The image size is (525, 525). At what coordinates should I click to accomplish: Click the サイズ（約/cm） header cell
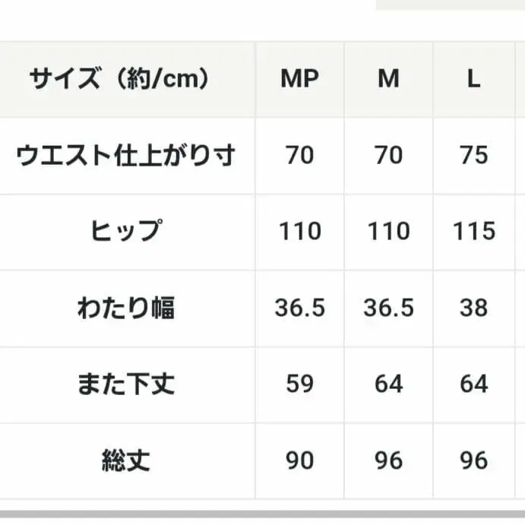click(x=119, y=79)
